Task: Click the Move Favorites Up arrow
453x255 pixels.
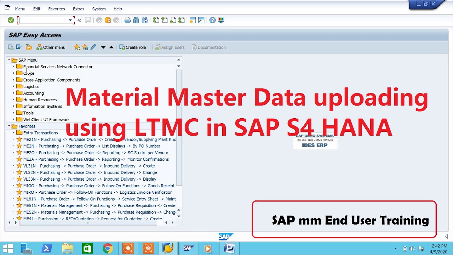Action: click(x=111, y=47)
